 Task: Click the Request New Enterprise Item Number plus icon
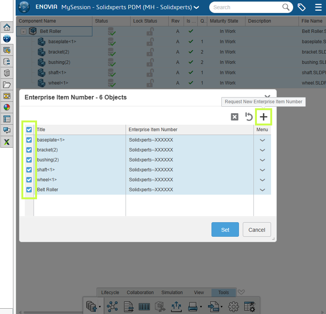tap(263, 117)
